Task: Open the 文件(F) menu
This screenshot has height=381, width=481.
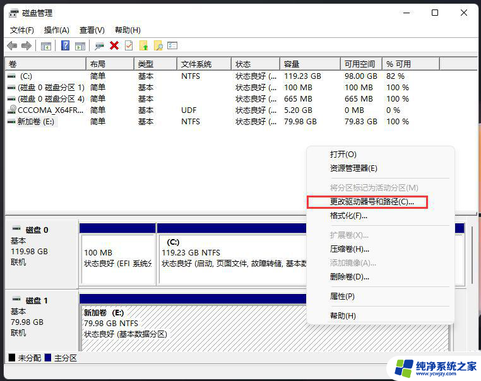Action: coord(22,30)
